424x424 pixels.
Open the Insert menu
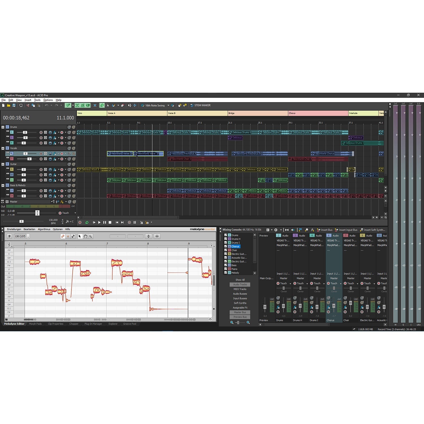click(28, 100)
